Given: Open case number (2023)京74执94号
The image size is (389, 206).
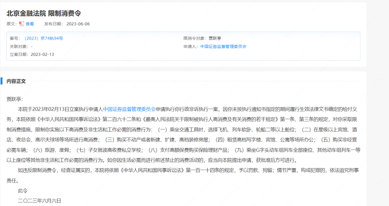Looking at the screenshot, I should click(x=43, y=38).
